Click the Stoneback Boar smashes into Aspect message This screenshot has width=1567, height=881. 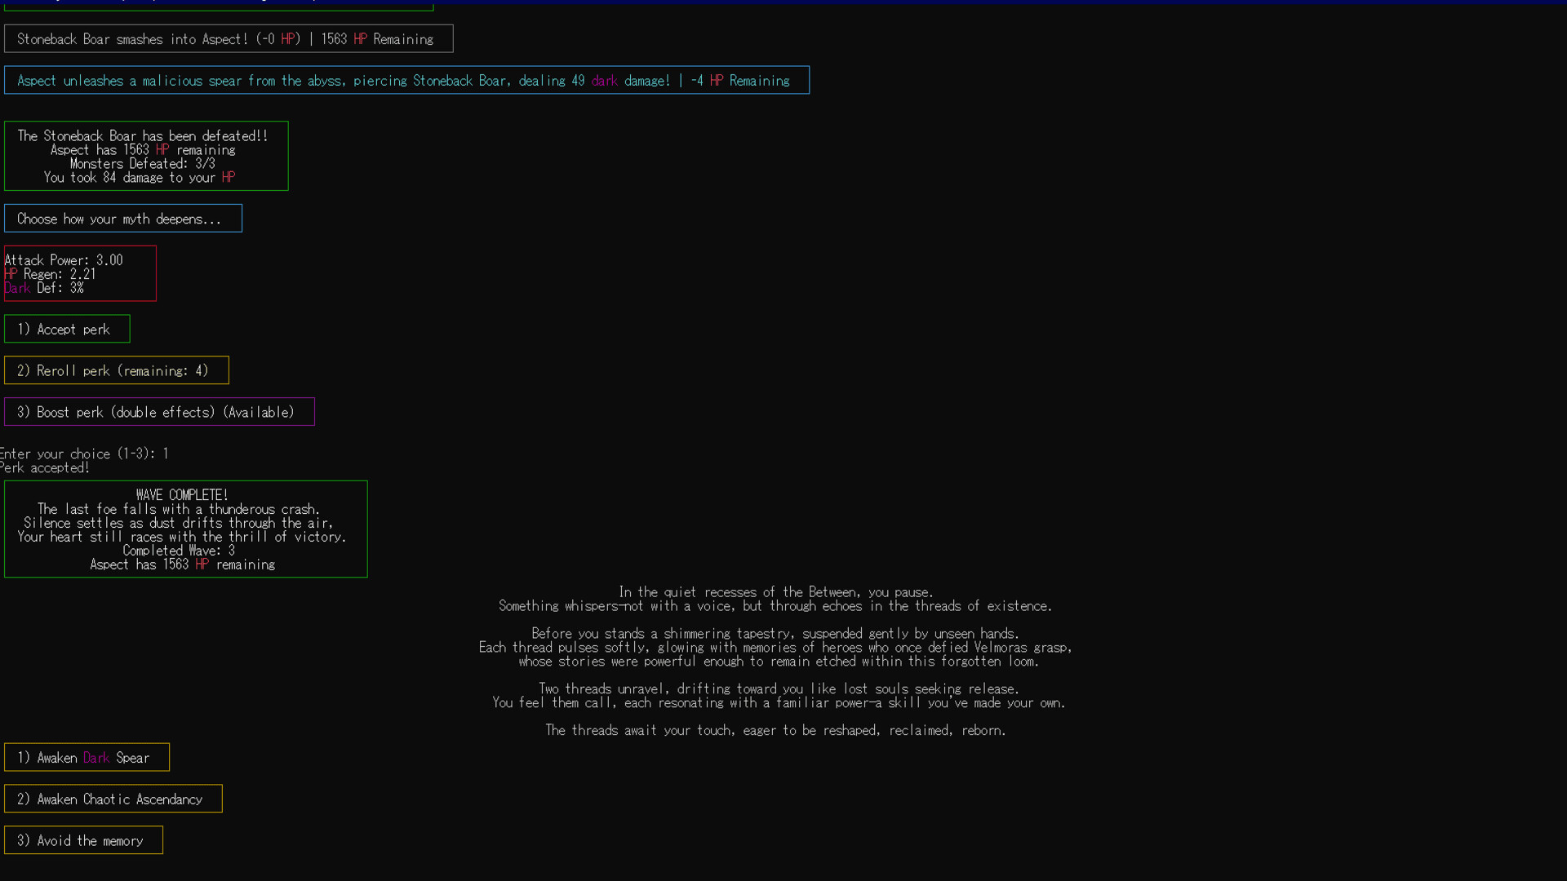228,38
